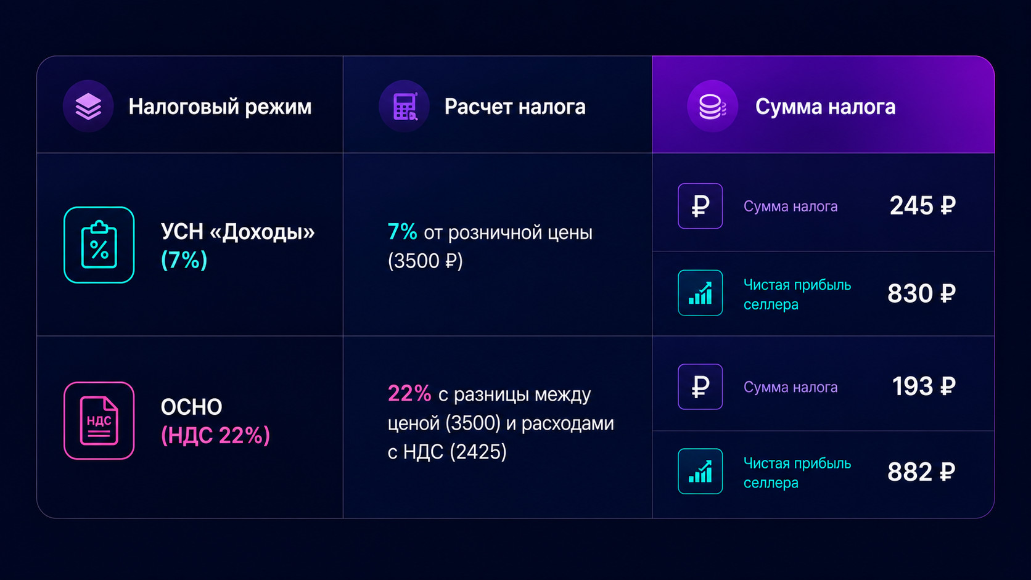
Task: Click the ОСНО (НДС 22%) label
Action: [x=215, y=421]
